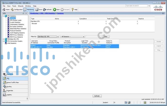Open the Properties navigation section
The height and width of the screenshot is (106, 167).
click(15, 91)
